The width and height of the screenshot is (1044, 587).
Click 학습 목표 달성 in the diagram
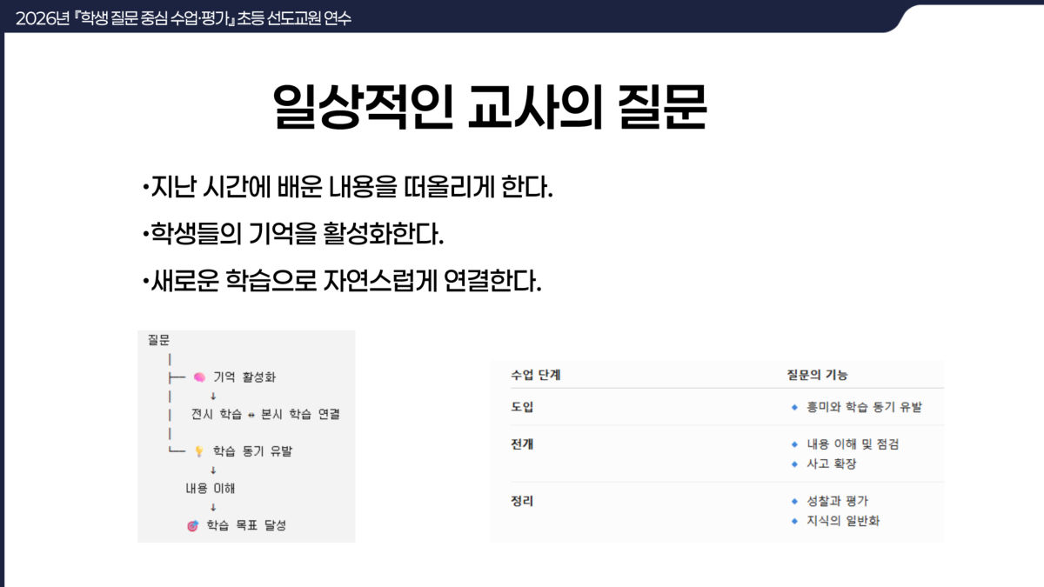[246, 526]
